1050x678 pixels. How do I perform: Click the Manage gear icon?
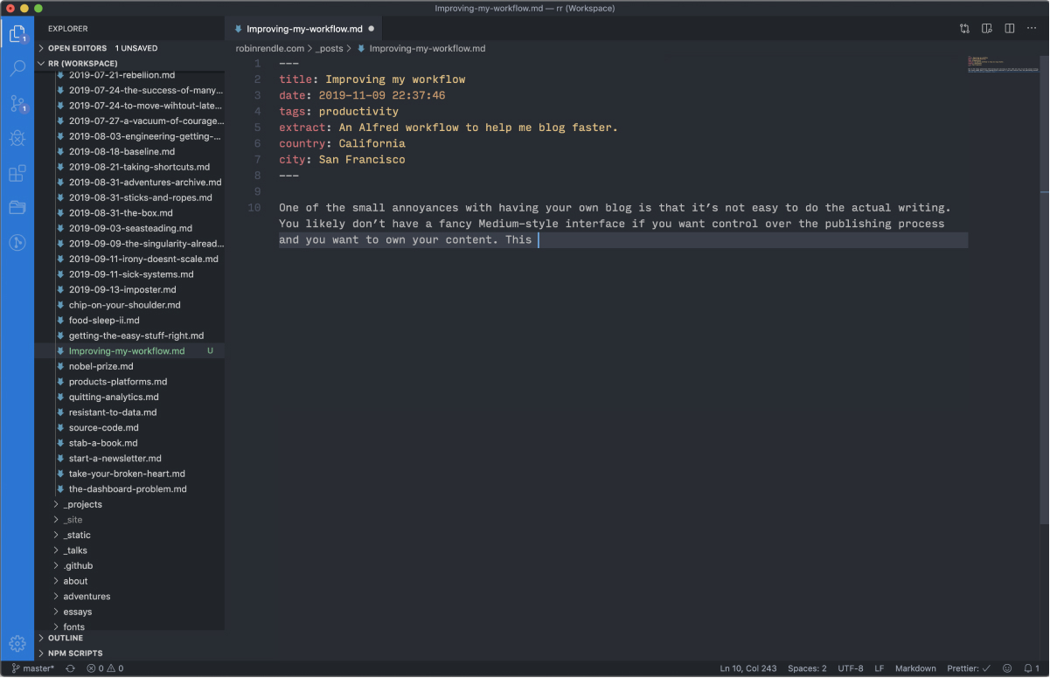(x=17, y=644)
